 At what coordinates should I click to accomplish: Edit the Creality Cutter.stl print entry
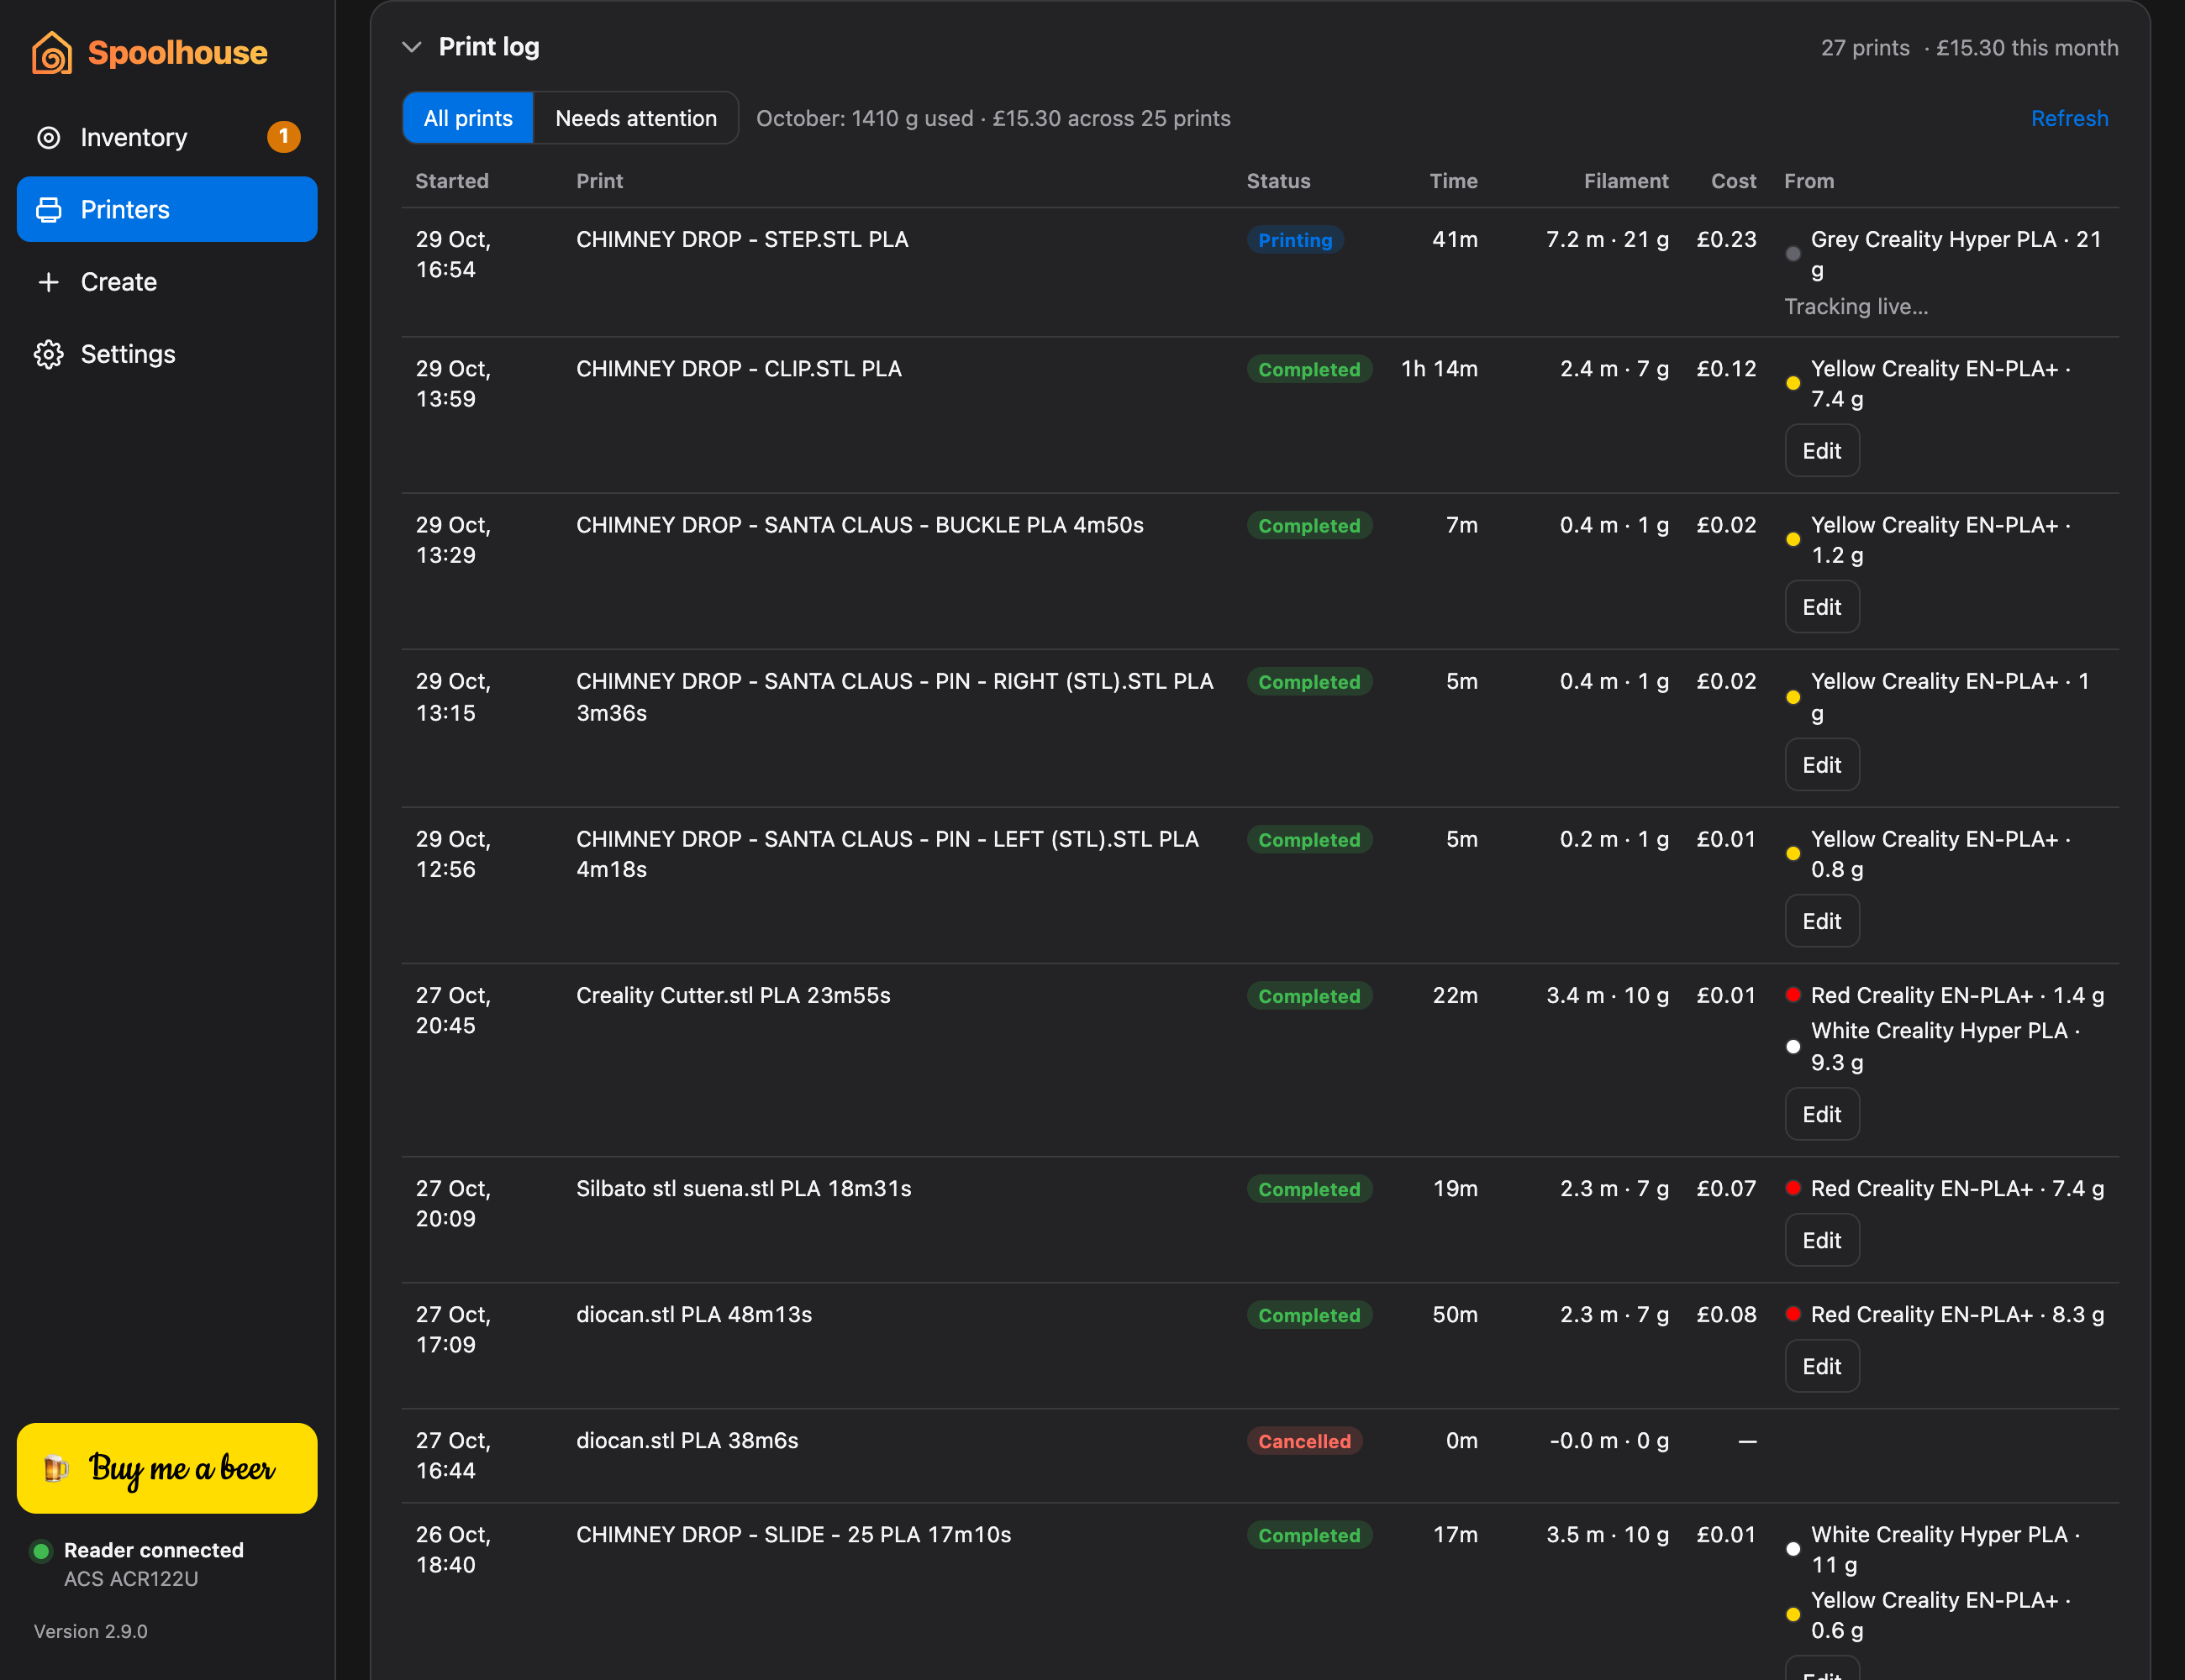[x=1822, y=1114]
